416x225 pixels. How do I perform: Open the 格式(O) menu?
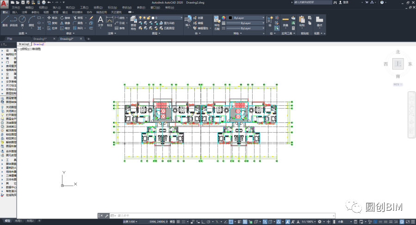point(70,7)
